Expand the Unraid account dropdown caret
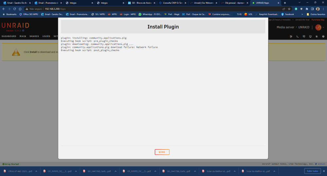327x176 pixels. [x=323, y=27]
